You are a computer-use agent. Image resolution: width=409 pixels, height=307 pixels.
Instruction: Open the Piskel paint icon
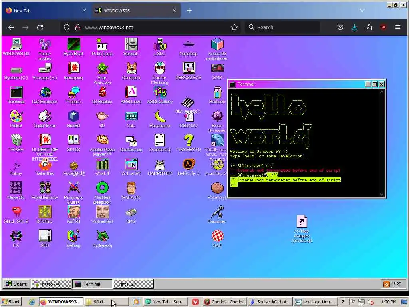point(16,119)
